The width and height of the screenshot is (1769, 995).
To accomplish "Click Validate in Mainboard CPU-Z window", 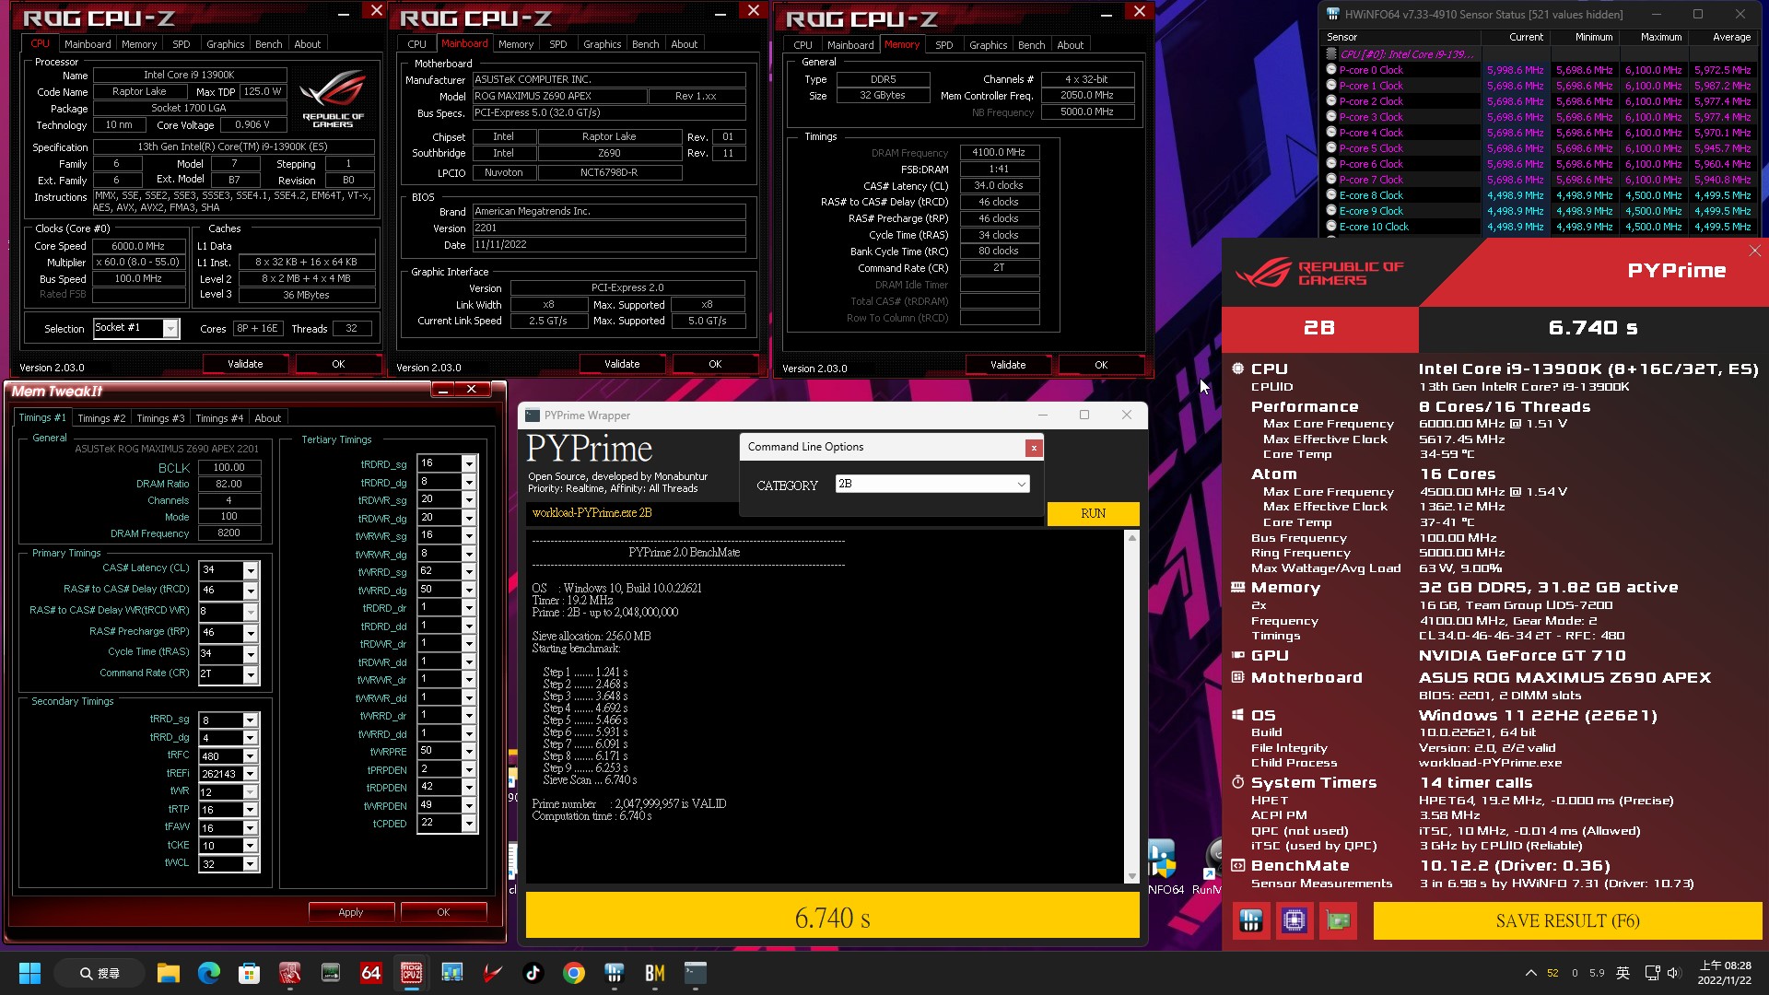I will pyautogui.click(x=622, y=364).
